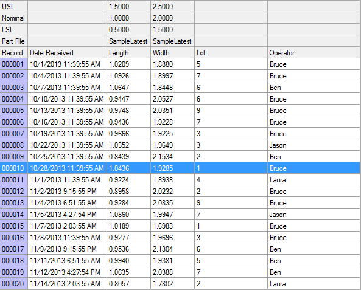Select the highlighted record 000010 row
This screenshot has width=361, height=290.
point(180,168)
